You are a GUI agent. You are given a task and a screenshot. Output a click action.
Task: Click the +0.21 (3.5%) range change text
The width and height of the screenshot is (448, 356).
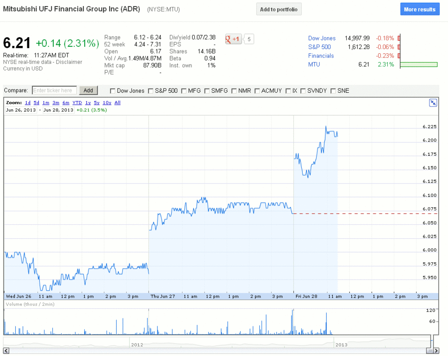(x=92, y=110)
